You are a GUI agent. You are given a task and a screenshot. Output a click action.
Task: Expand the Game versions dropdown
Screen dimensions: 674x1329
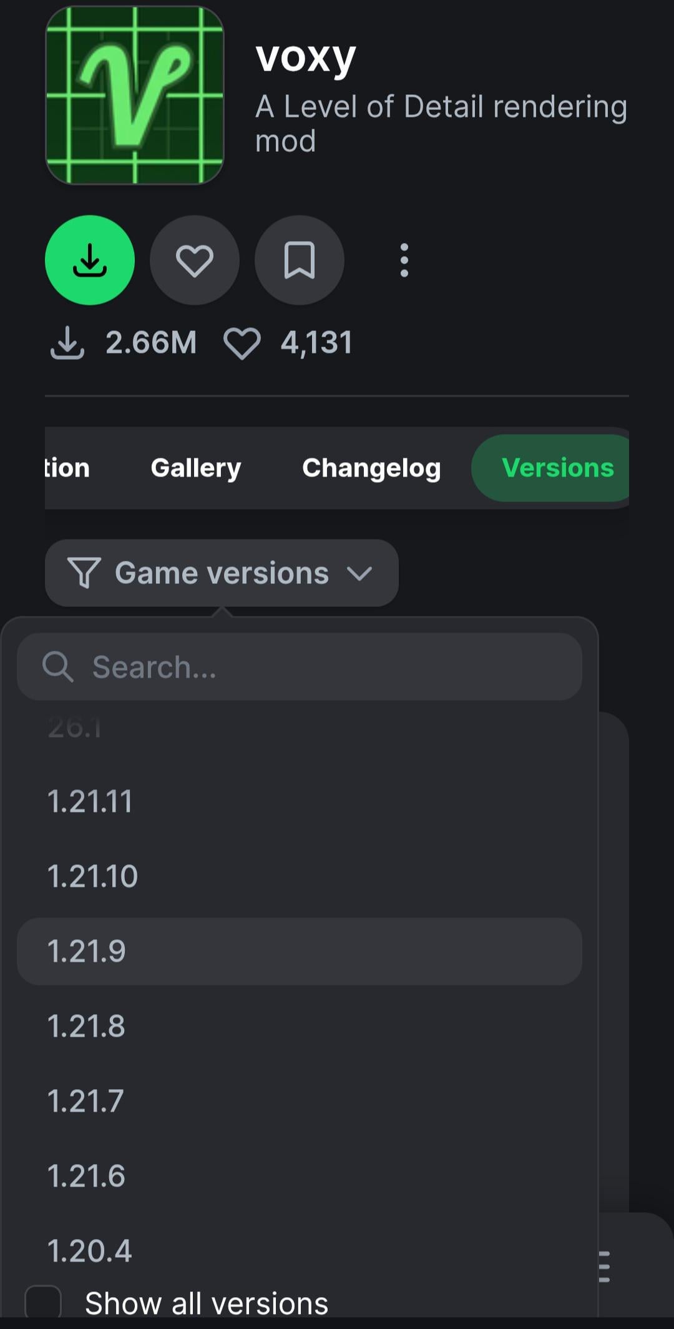[222, 573]
